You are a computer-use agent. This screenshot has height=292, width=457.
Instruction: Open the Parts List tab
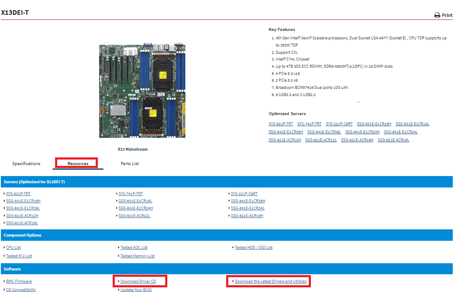click(130, 164)
